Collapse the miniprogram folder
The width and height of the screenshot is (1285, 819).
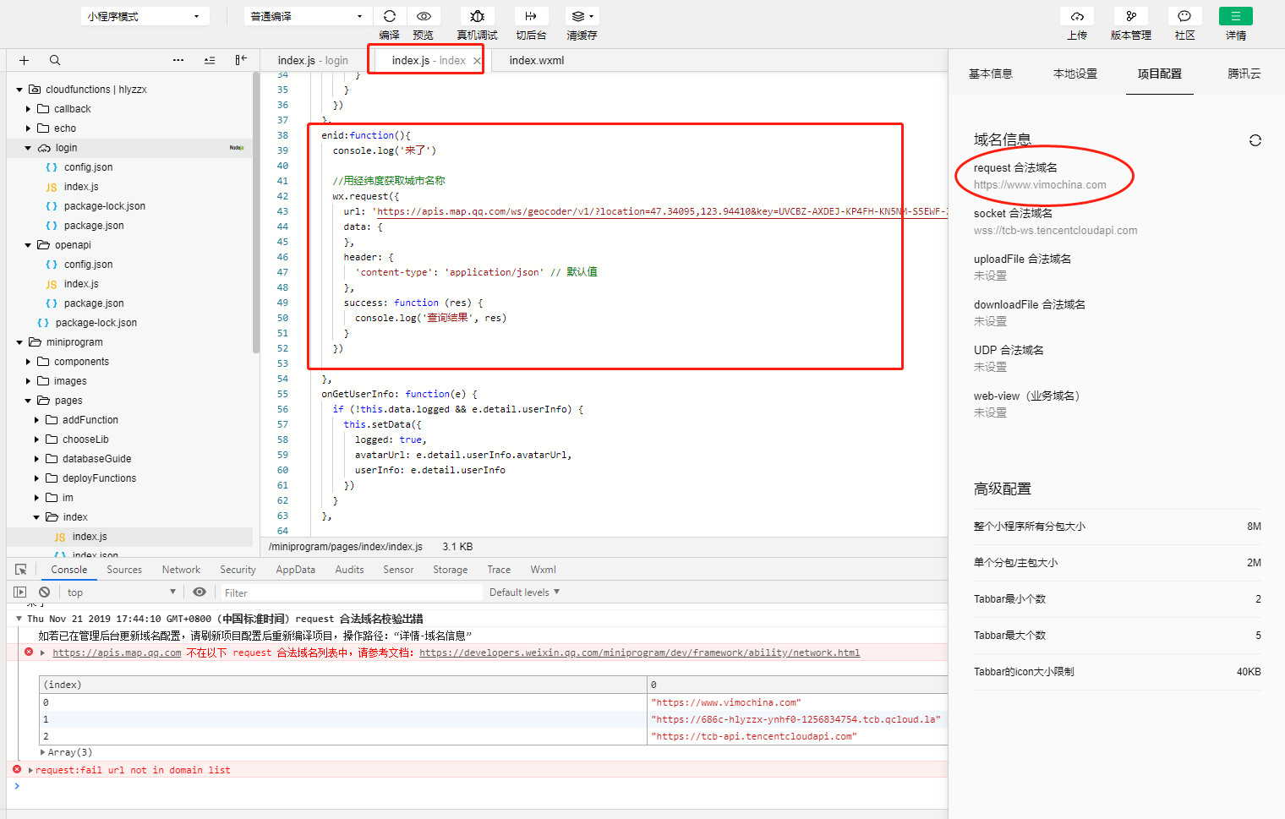(x=19, y=342)
